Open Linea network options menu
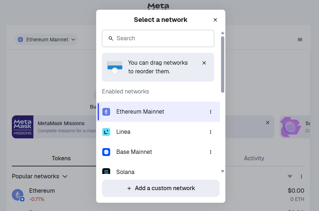 pos(211,132)
